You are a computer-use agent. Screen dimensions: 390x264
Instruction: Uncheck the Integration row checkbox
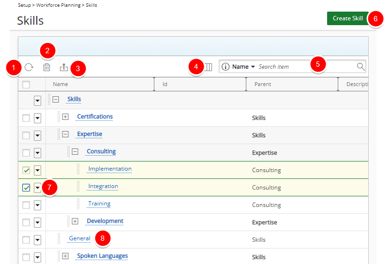pos(26,188)
